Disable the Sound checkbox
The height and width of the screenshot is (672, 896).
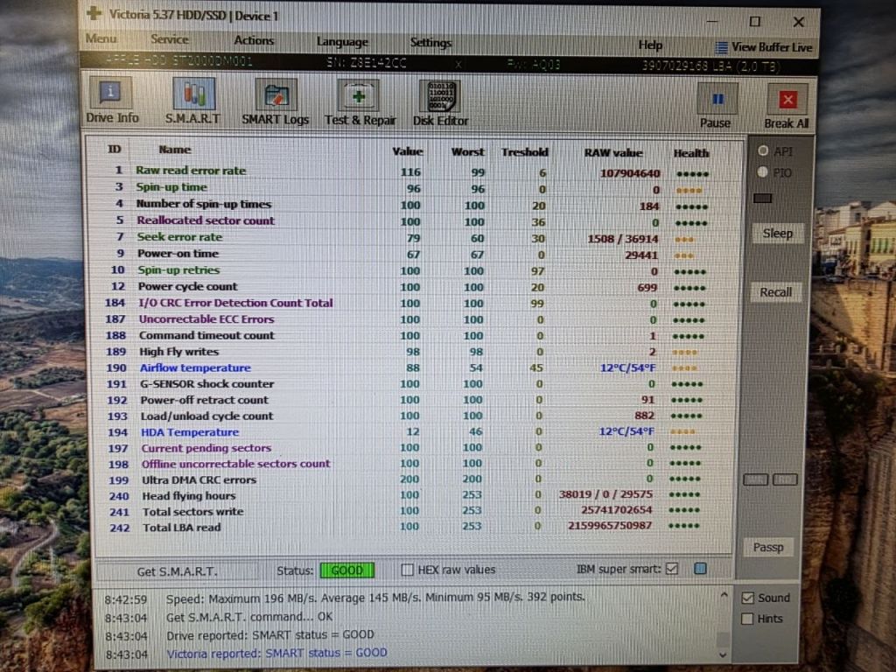(x=747, y=598)
